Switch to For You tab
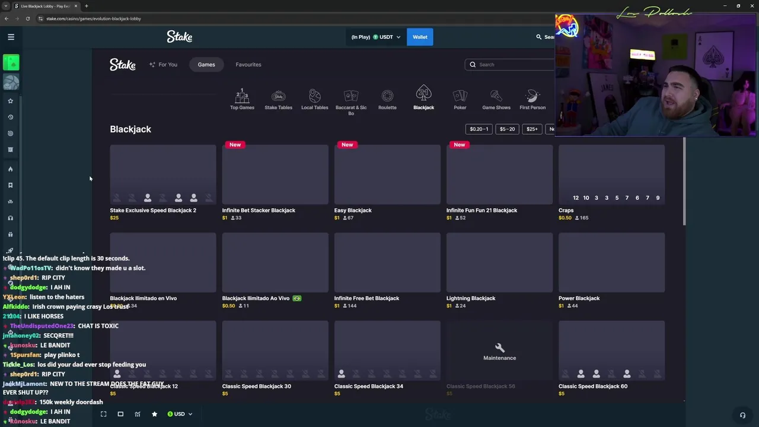Image resolution: width=759 pixels, height=427 pixels. [x=163, y=65]
